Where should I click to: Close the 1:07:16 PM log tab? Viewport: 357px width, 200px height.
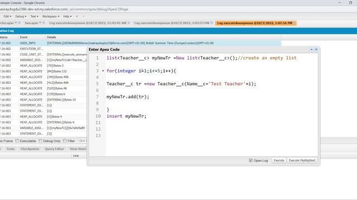point(295,23)
